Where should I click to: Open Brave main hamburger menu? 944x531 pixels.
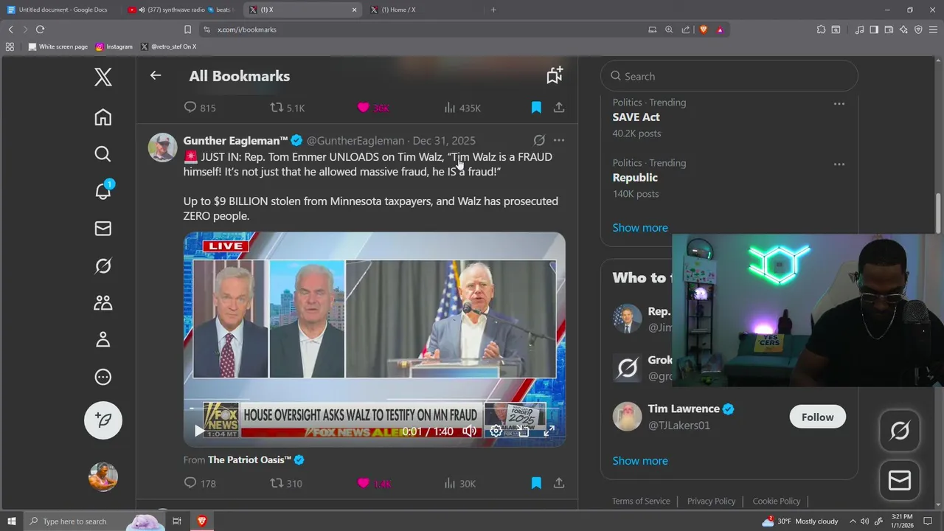pos(933,29)
